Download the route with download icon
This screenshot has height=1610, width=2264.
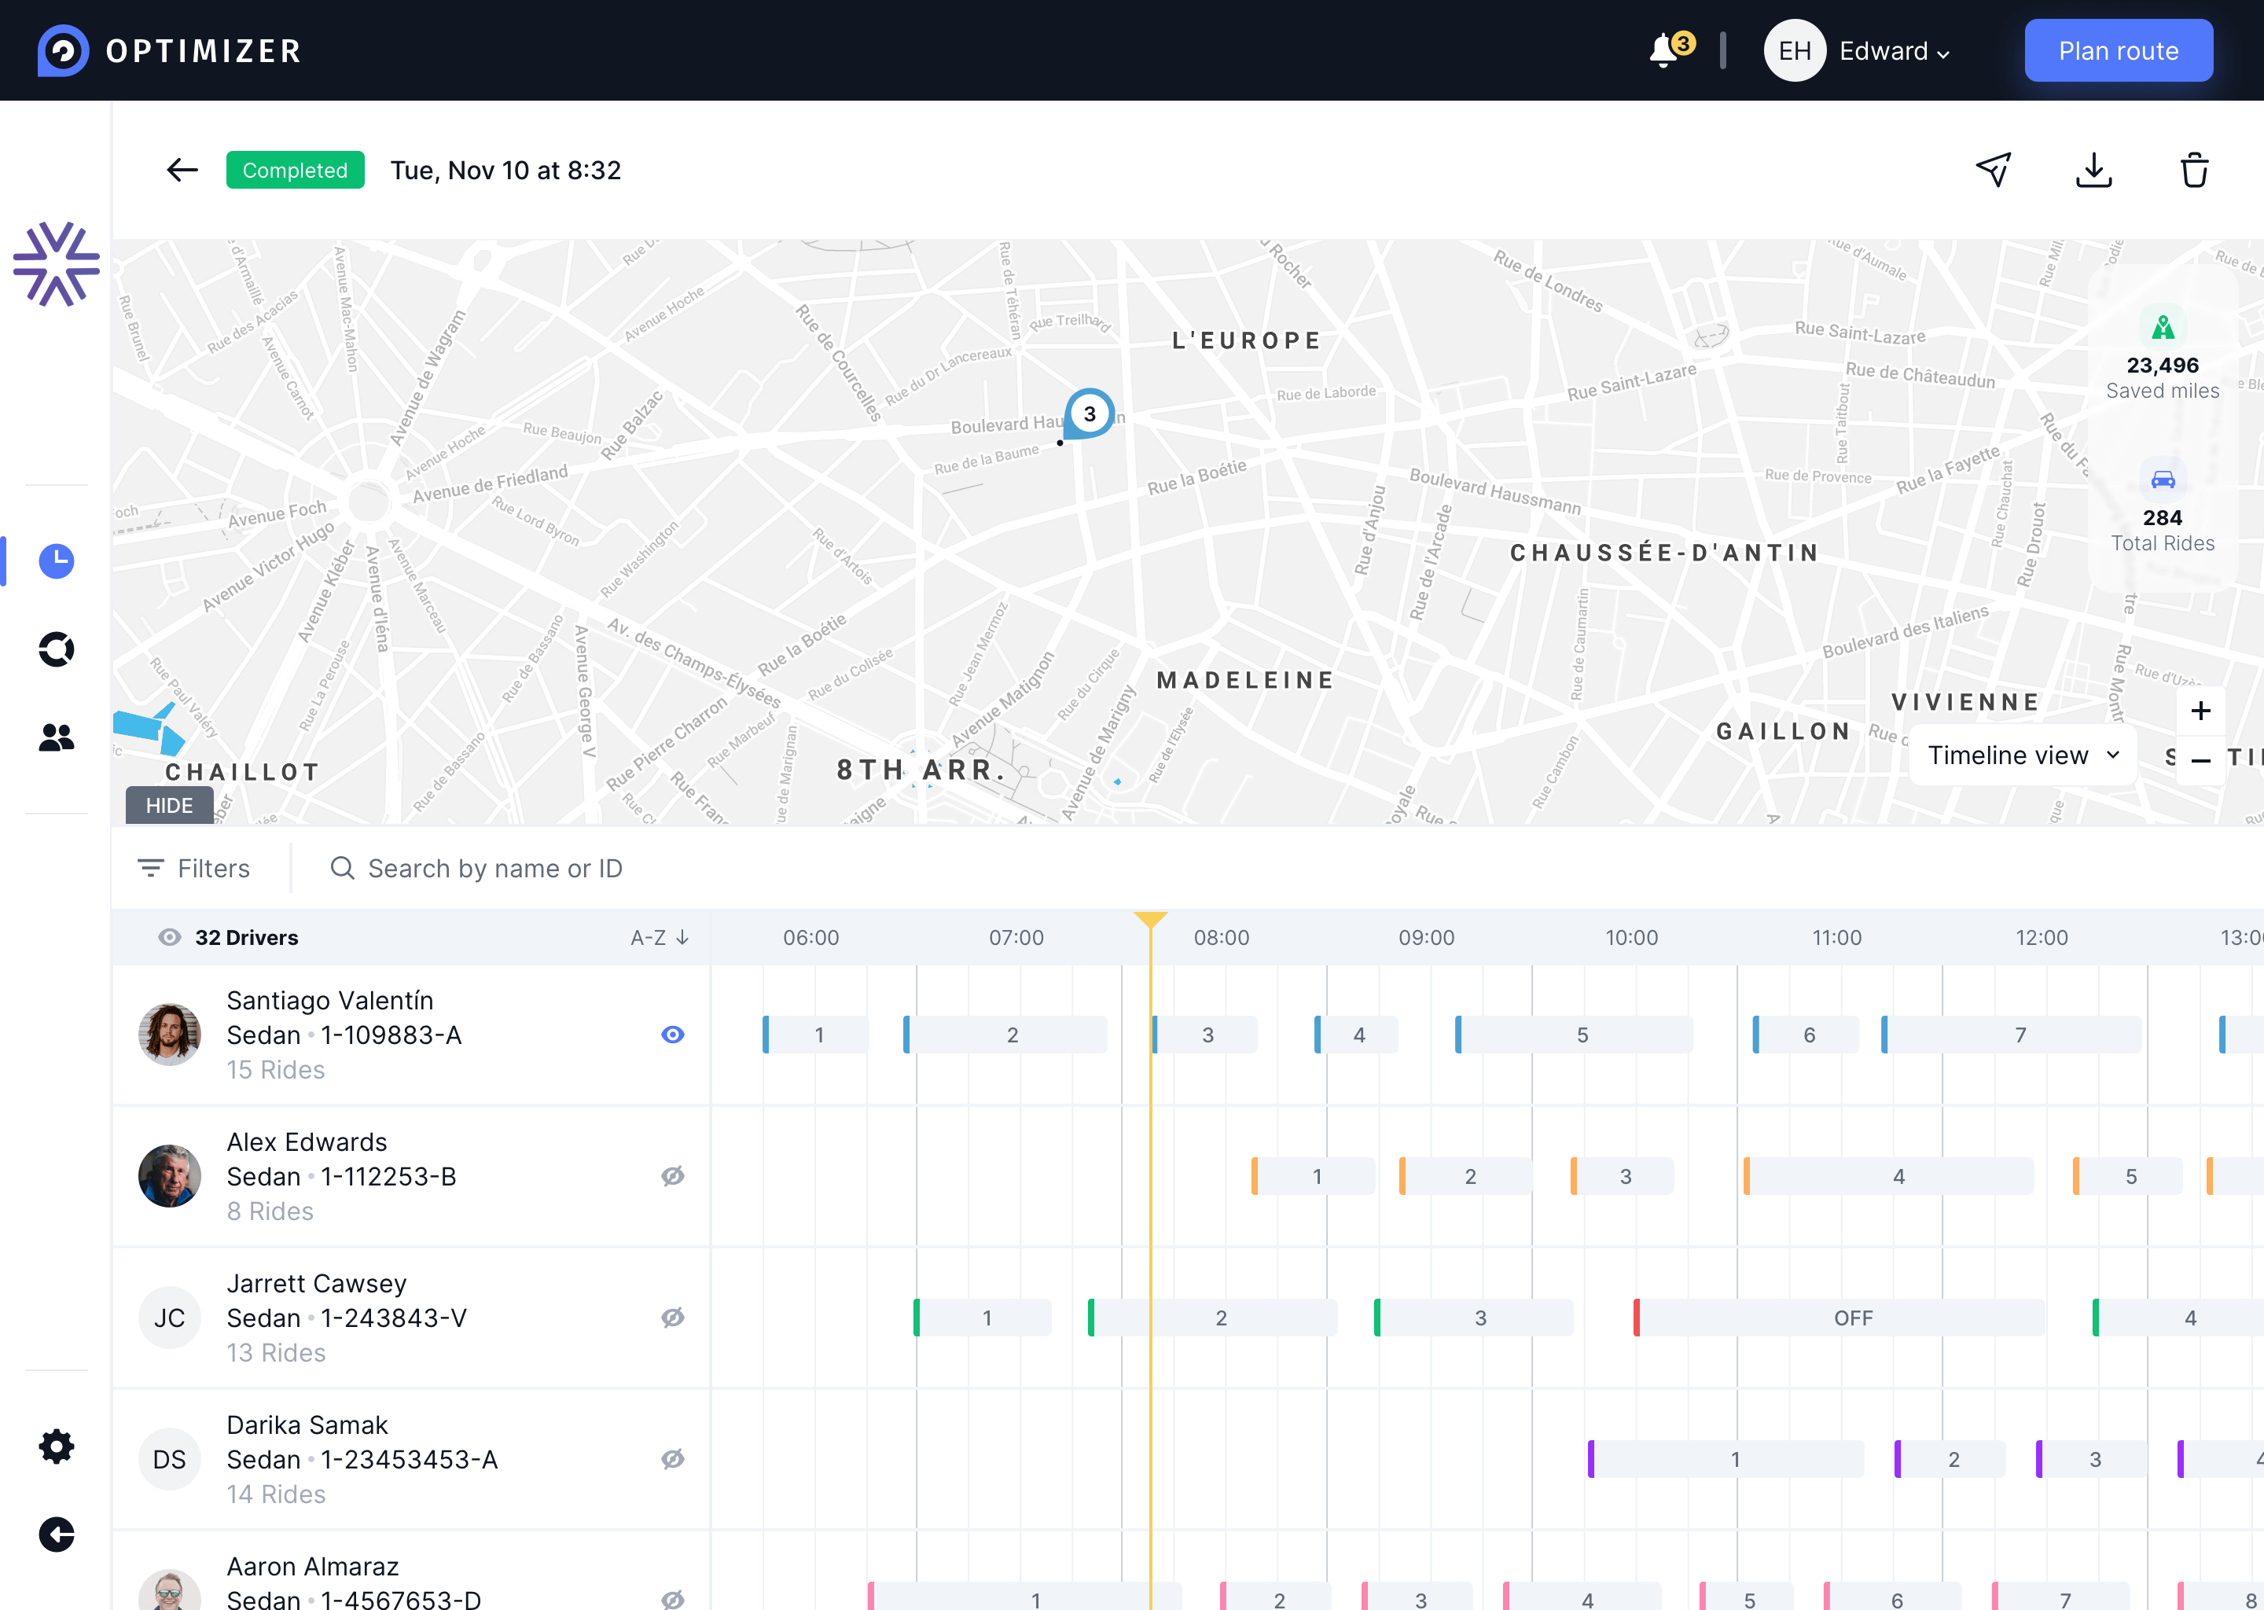(2093, 170)
